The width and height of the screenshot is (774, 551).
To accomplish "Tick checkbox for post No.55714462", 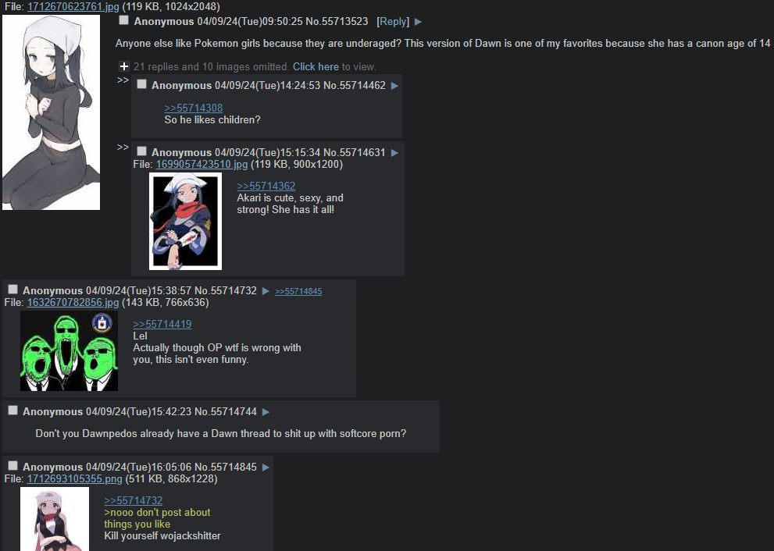I will pos(141,84).
